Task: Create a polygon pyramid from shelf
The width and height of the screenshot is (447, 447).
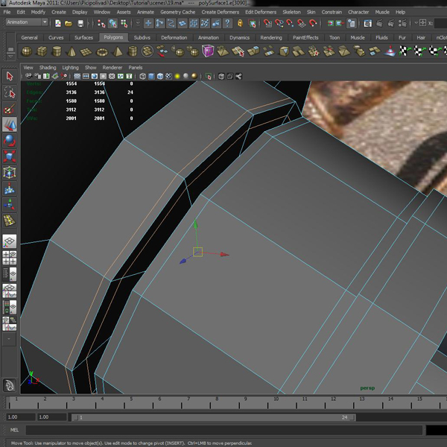Action: coord(117,51)
